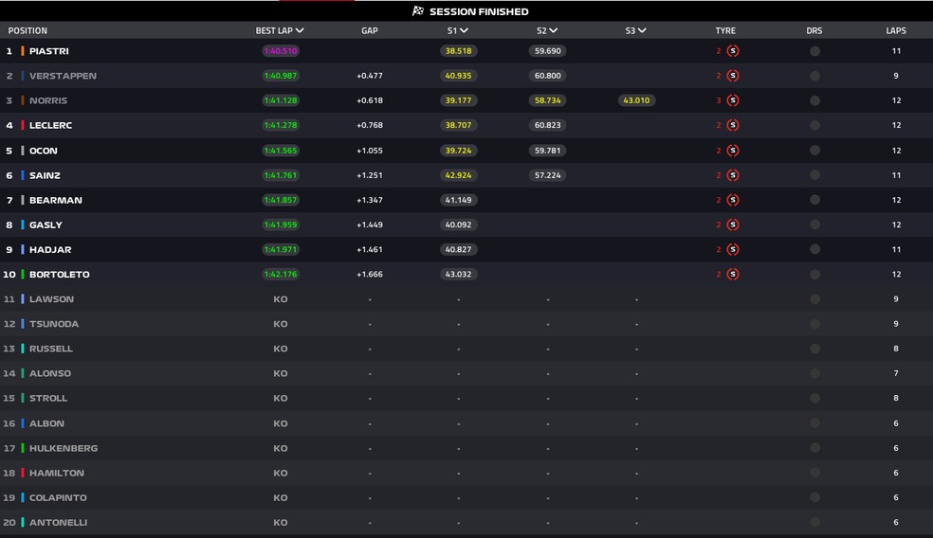This screenshot has height=538, width=933.
Task: Click DRS indicator dot for Sainz
Action: coord(815,175)
